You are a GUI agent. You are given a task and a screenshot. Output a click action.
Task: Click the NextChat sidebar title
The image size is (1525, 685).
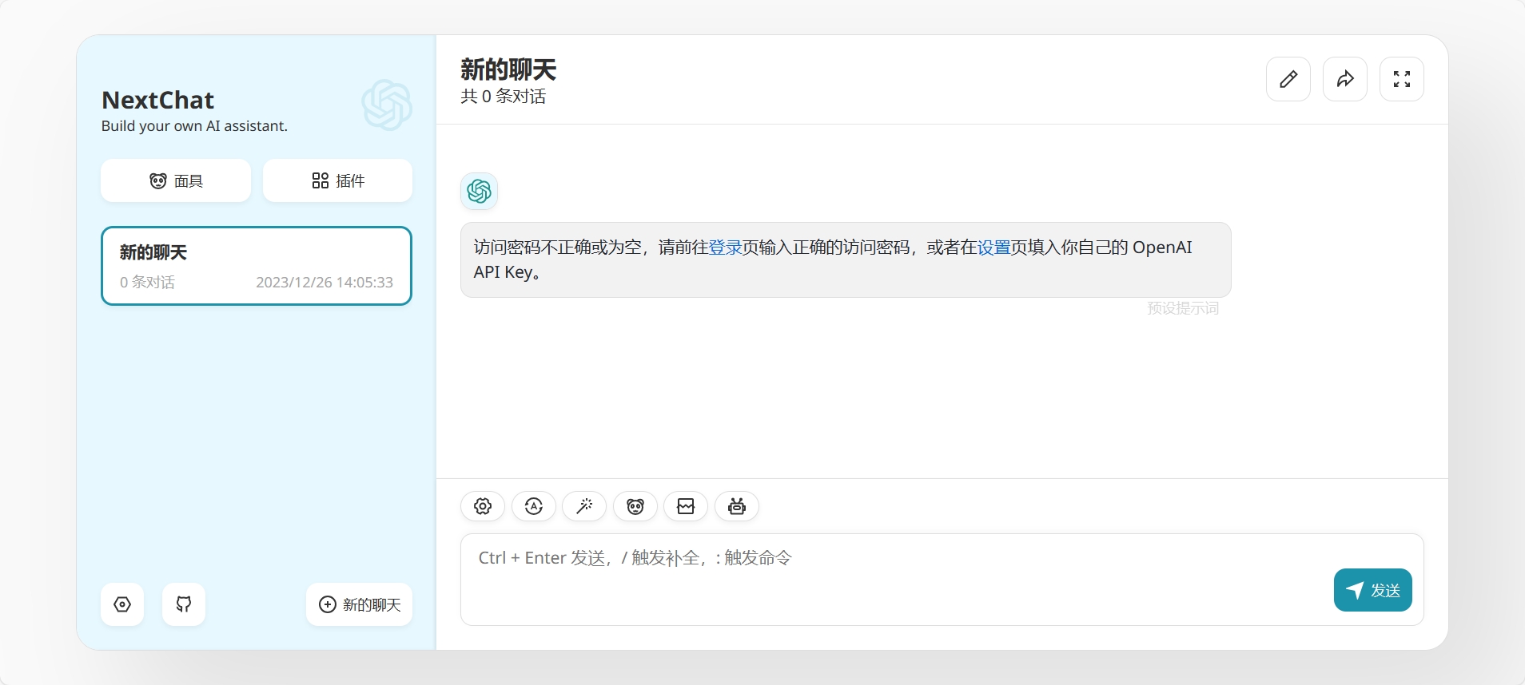(158, 100)
